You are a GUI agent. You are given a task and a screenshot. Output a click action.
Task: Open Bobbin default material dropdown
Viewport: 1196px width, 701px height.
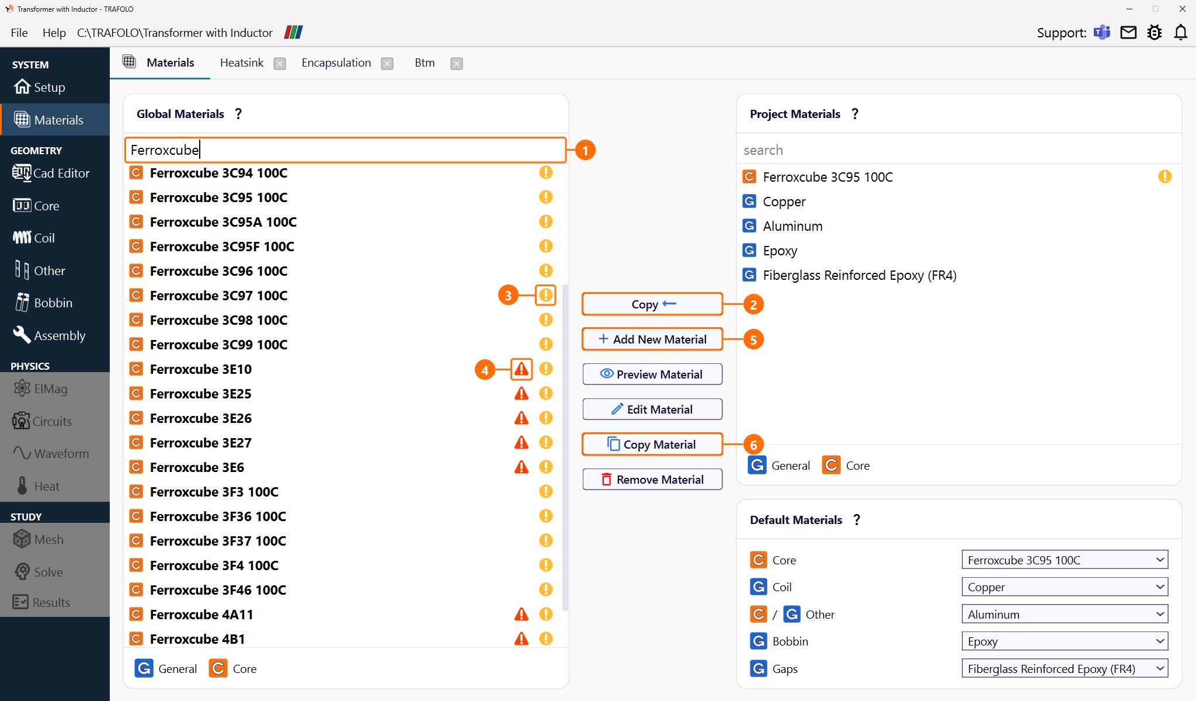coord(1065,641)
